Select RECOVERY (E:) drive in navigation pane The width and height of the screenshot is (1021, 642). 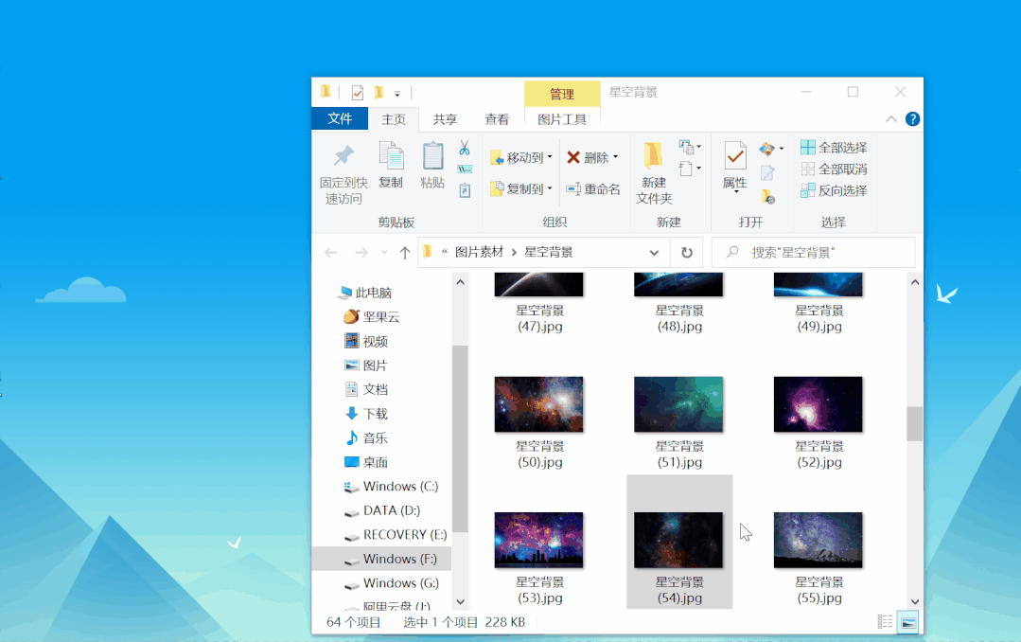pyautogui.click(x=396, y=534)
